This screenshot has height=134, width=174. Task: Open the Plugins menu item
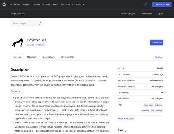coord(26,4)
